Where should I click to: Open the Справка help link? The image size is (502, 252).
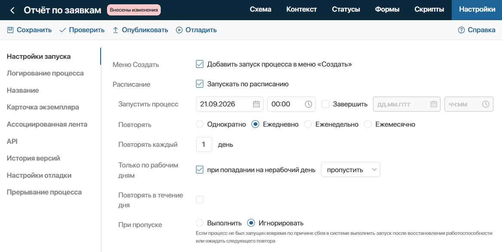tap(477, 30)
